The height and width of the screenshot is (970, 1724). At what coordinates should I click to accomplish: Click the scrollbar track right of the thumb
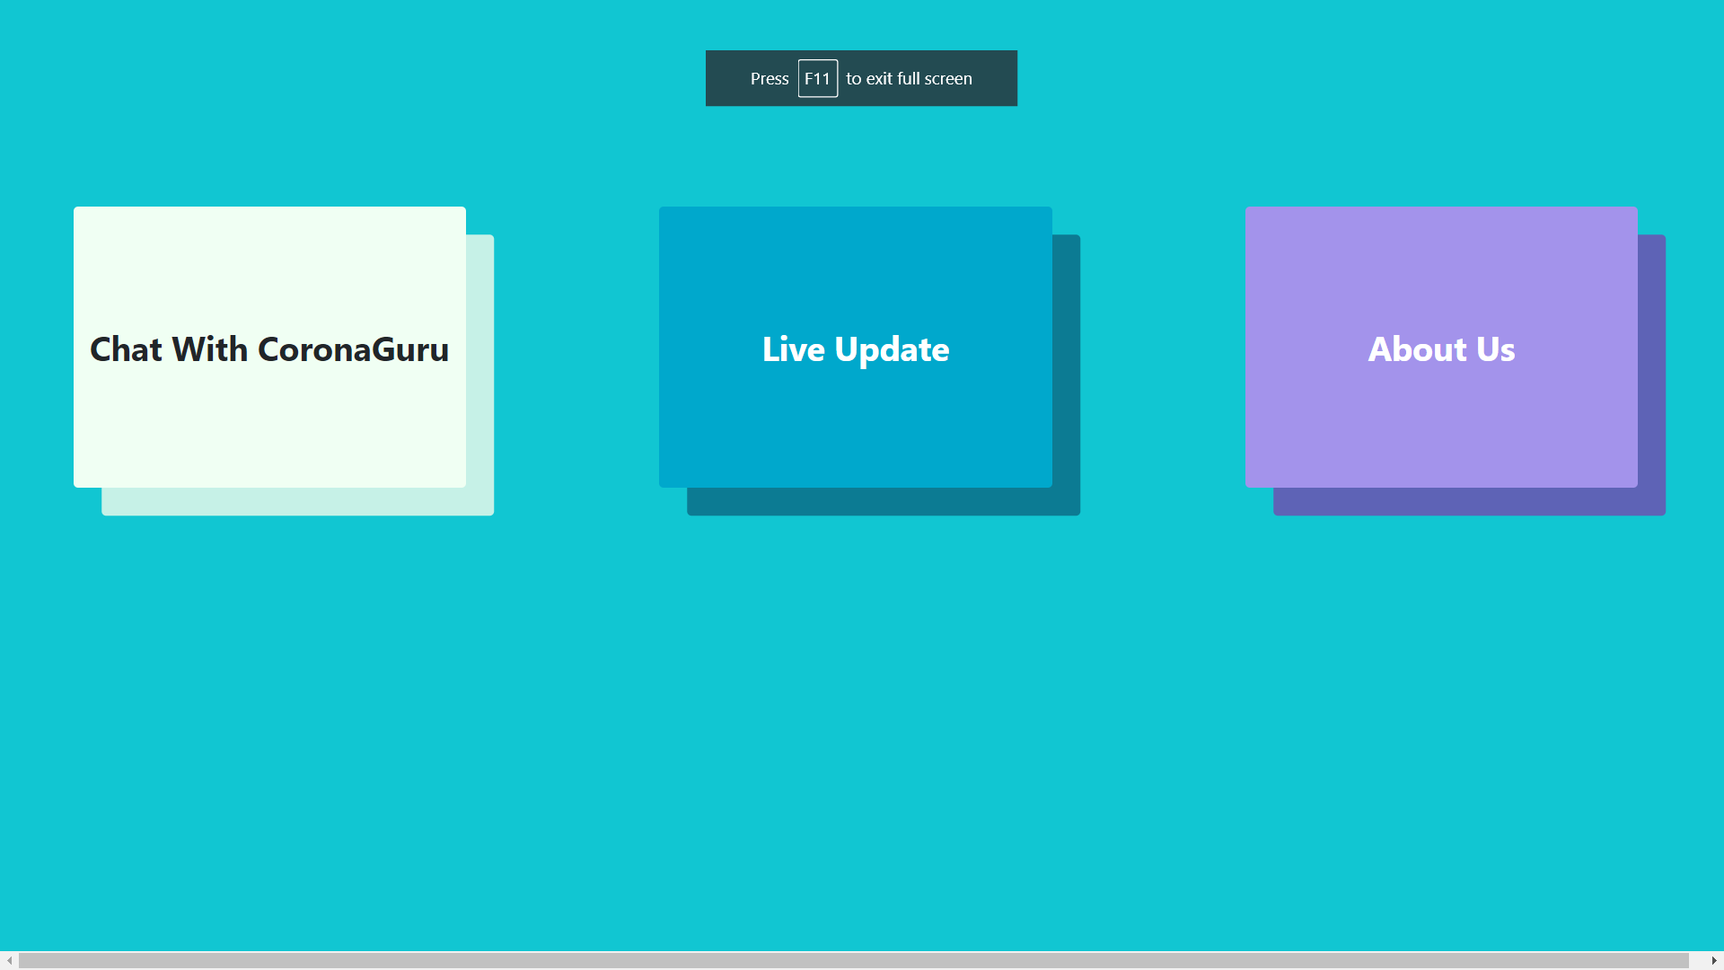coord(1697,960)
